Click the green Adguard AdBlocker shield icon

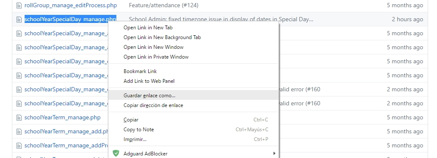pyautogui.click(x=116, y=153)
